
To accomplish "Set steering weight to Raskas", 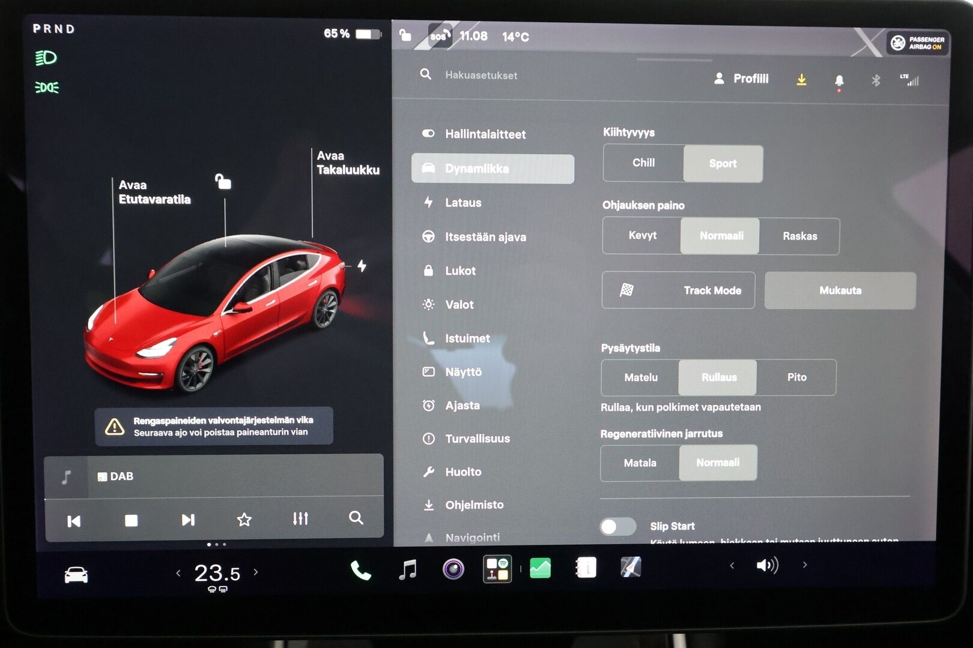I will 799,236.
